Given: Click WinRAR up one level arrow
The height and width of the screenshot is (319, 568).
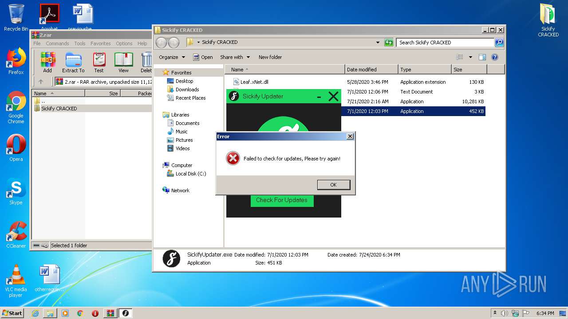Looking at the screenshot, I should tap(41, 82).
